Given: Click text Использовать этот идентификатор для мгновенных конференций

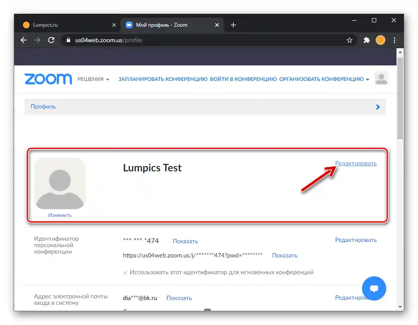Looking at the screenshot, I should [222, 272].
